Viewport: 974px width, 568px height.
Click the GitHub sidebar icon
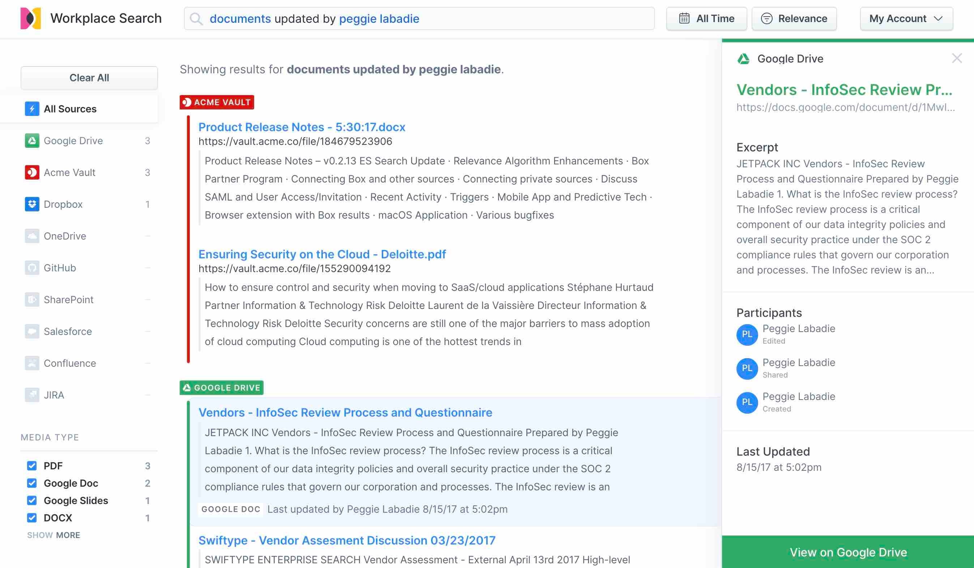[x=32, y=268]
